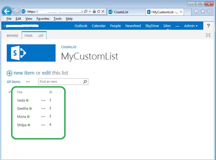The width and height of the screenshot is (216, 160).
Task: Click the new item plus icon
Action: pos(9,73)
